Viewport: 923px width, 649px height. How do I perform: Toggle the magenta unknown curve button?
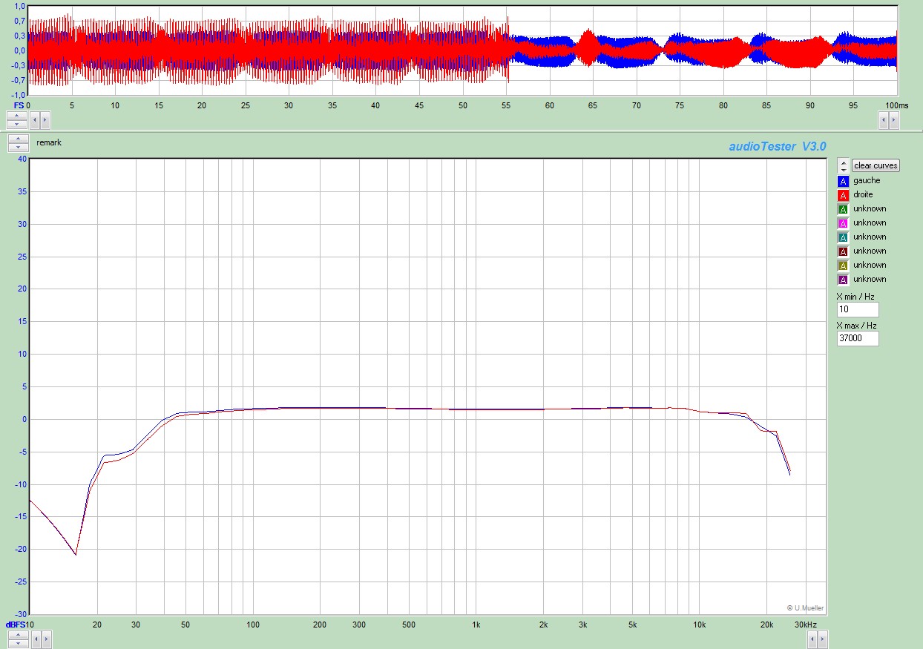click(842, 223)
